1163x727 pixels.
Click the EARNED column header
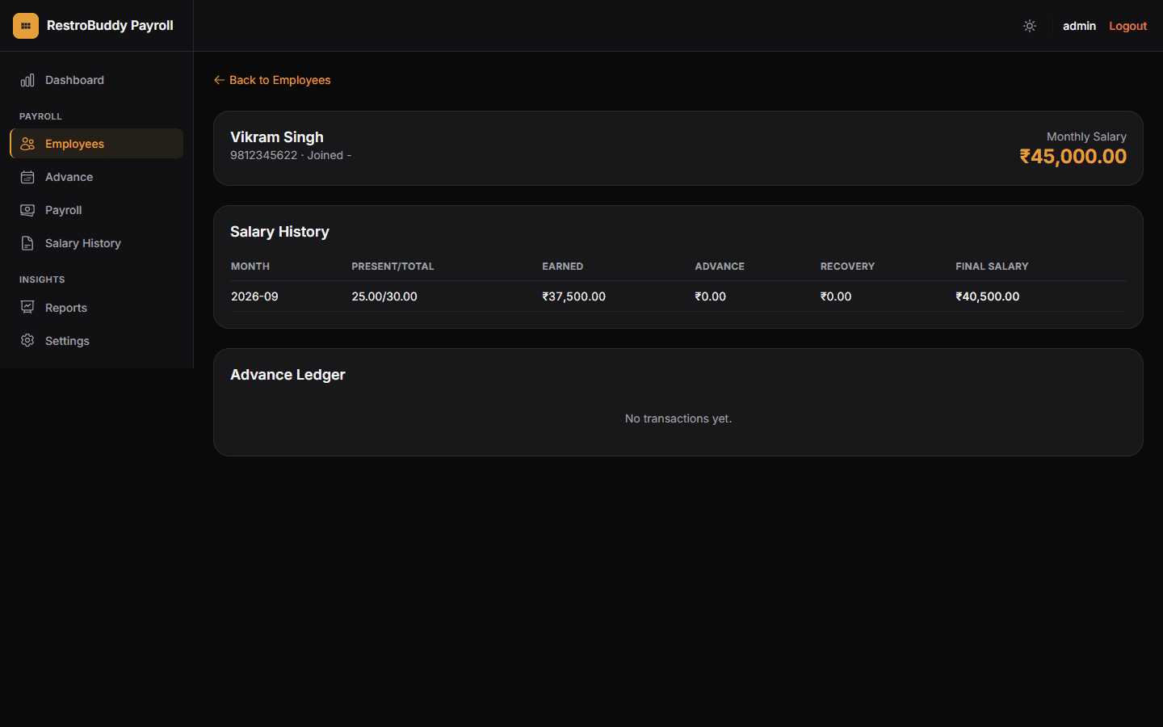(x=563, y=267)
